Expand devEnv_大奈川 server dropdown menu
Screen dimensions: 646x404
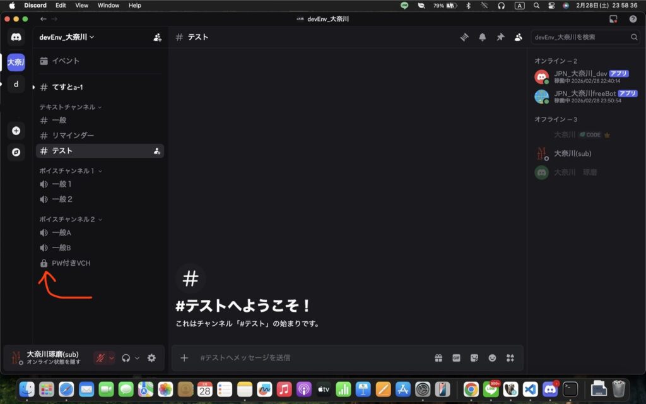[67, 37]
